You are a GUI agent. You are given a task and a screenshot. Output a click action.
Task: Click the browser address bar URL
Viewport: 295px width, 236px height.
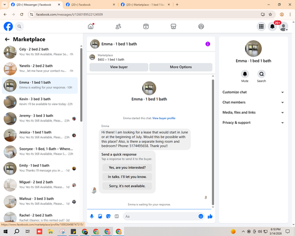[x=69, y=14]
